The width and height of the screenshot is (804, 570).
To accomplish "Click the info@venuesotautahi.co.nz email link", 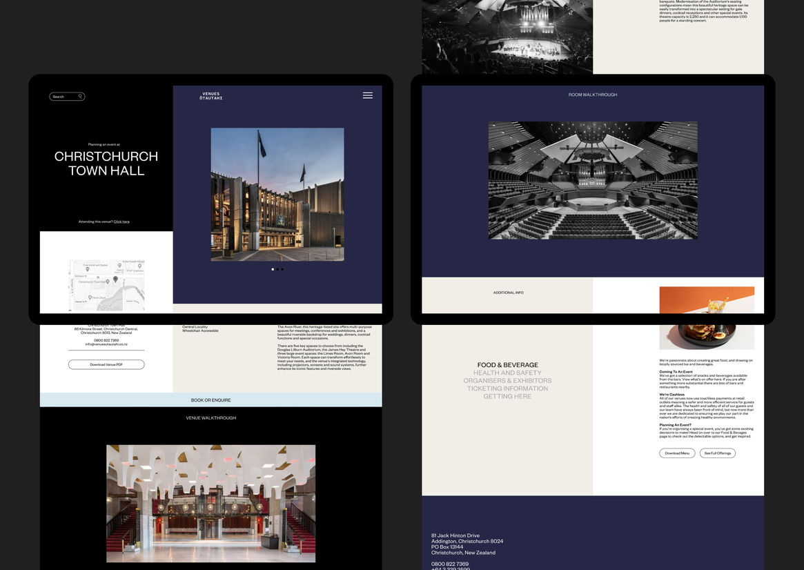I will tap(106, 344).
